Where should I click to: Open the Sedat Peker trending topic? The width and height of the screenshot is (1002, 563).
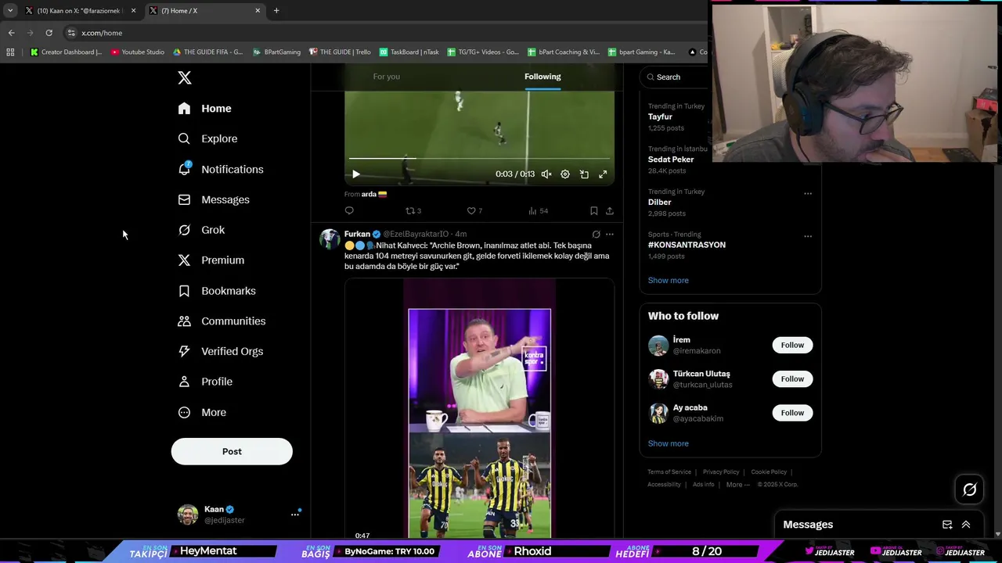[671, 160]
